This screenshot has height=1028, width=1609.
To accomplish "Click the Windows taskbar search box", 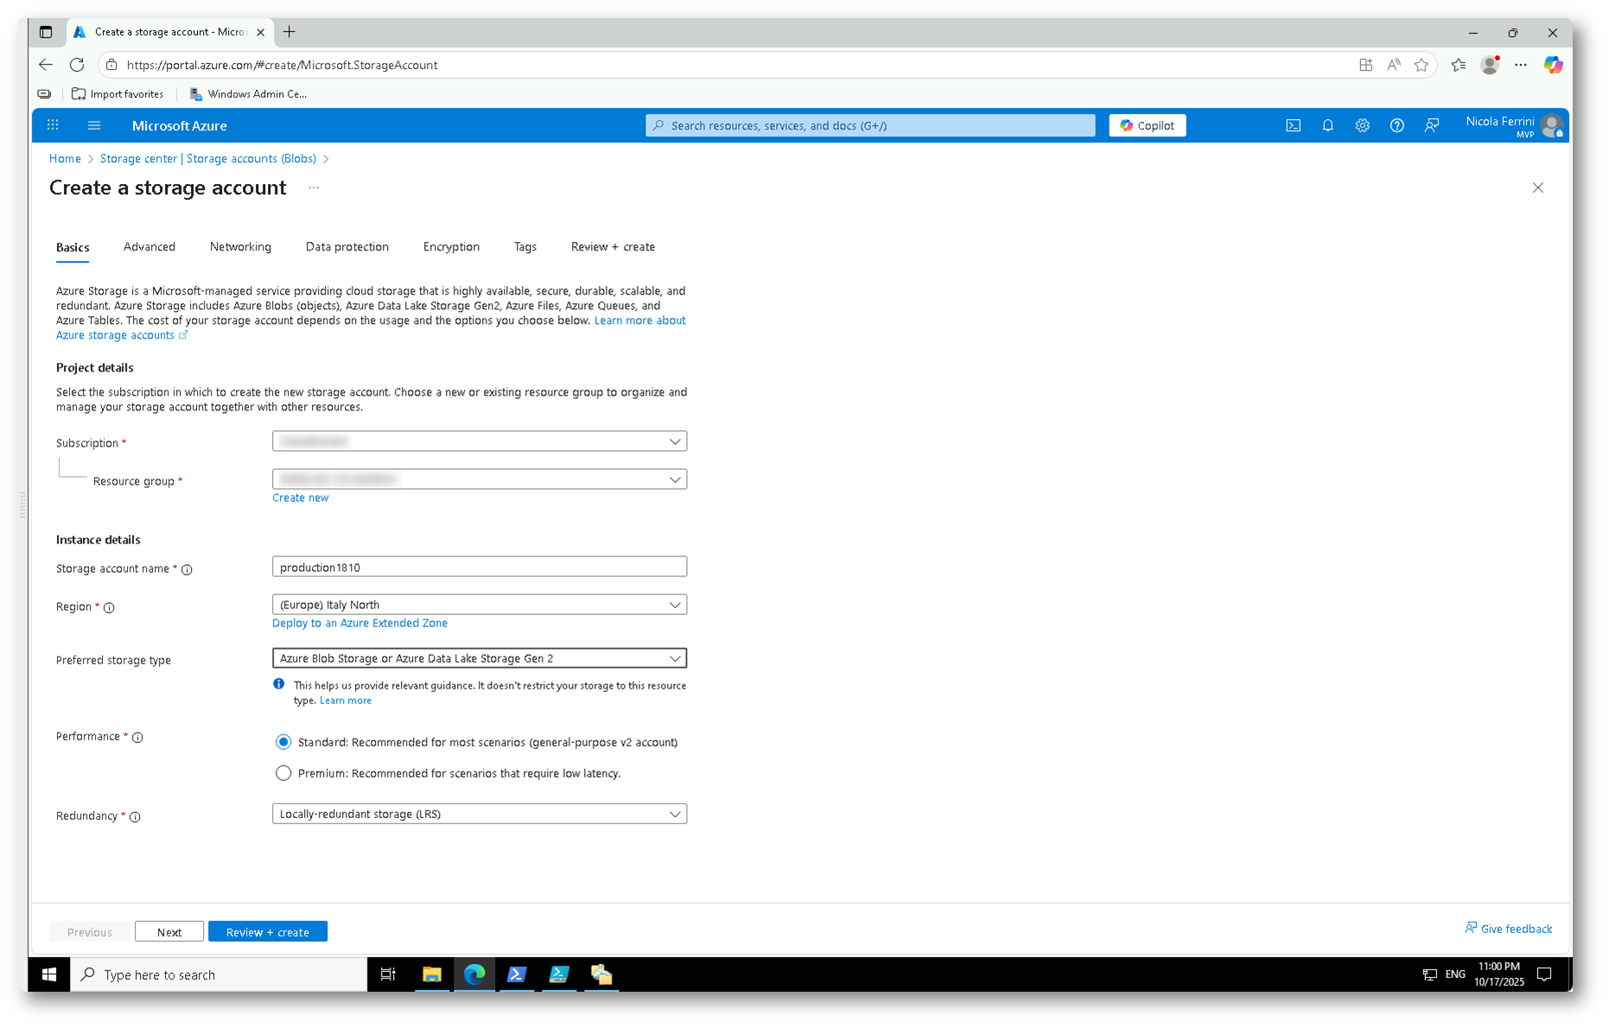I will 219,974.
